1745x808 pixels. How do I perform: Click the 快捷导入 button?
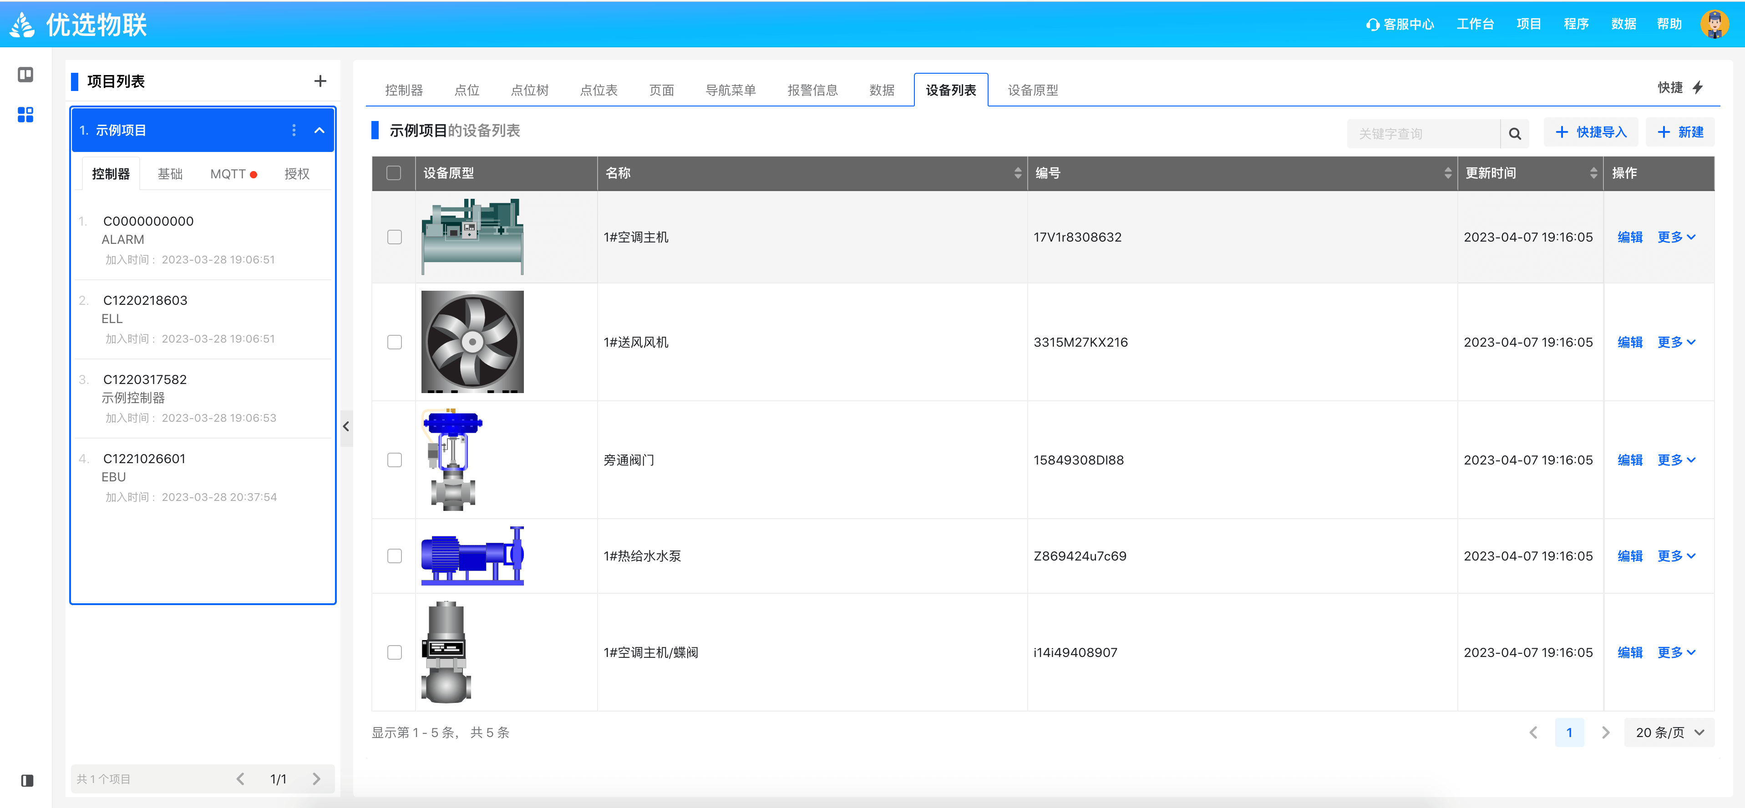tap(1591, 132)
